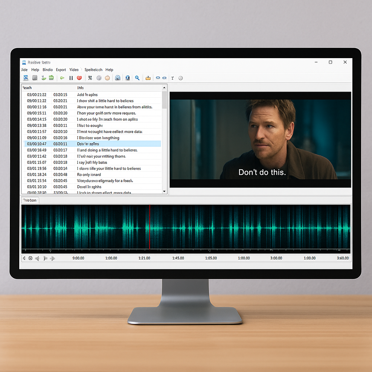Viewport: 372px width, 372px height.
Task: Start playback with the green play arrow
Action: [62, 78]
